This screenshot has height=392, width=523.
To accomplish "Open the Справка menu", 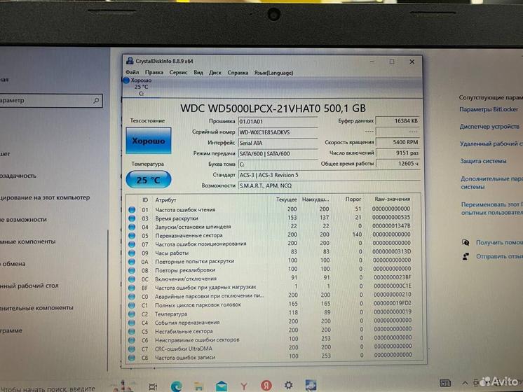I will point(238,72).
